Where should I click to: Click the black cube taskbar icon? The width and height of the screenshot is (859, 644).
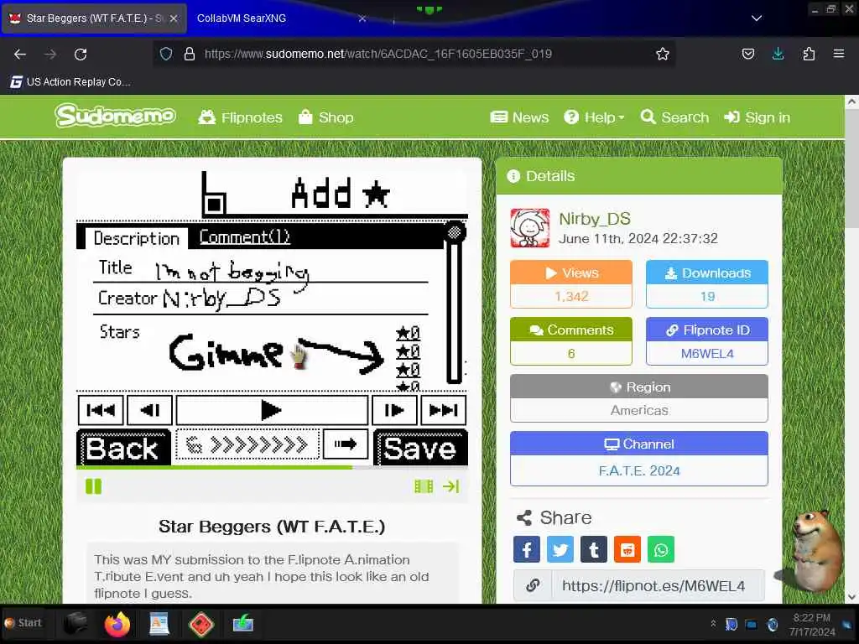(x=75, y=624)
